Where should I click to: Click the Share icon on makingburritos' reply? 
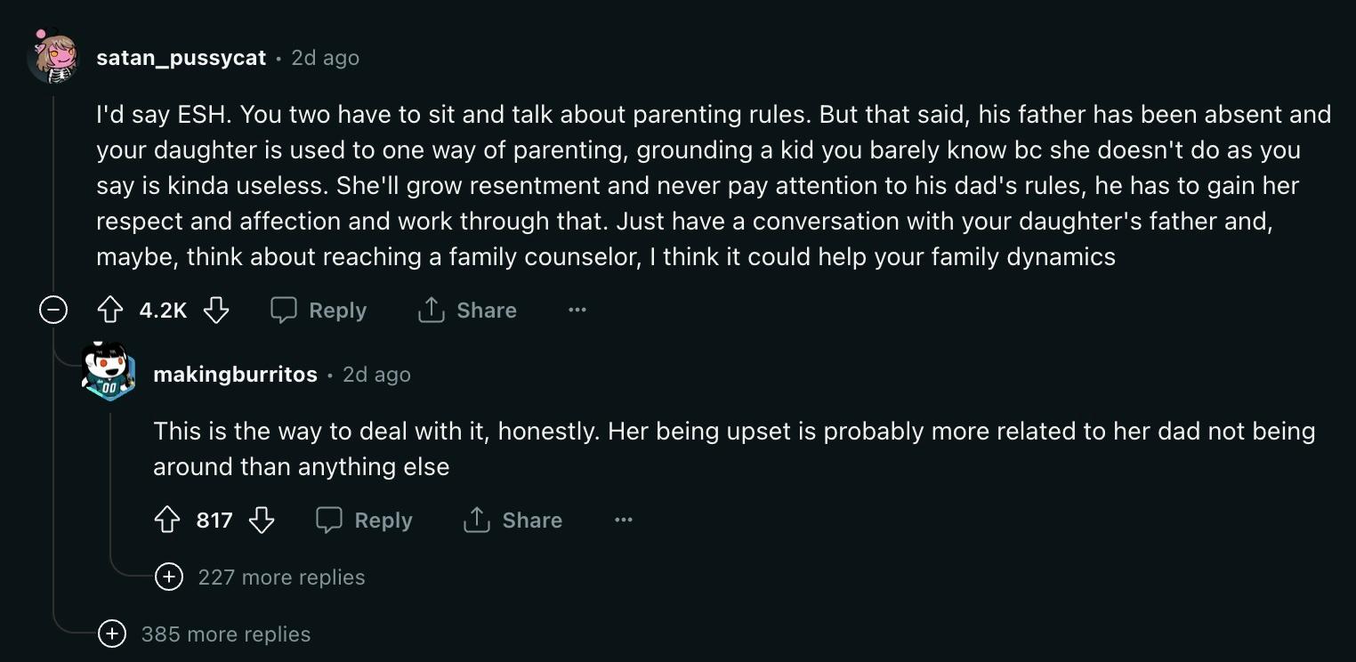tap(476, 520)
